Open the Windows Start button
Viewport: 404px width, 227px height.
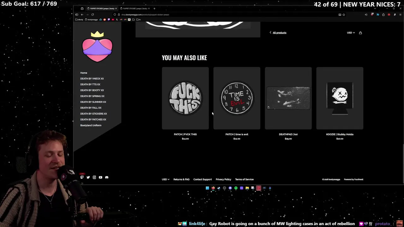pos(207,188)
